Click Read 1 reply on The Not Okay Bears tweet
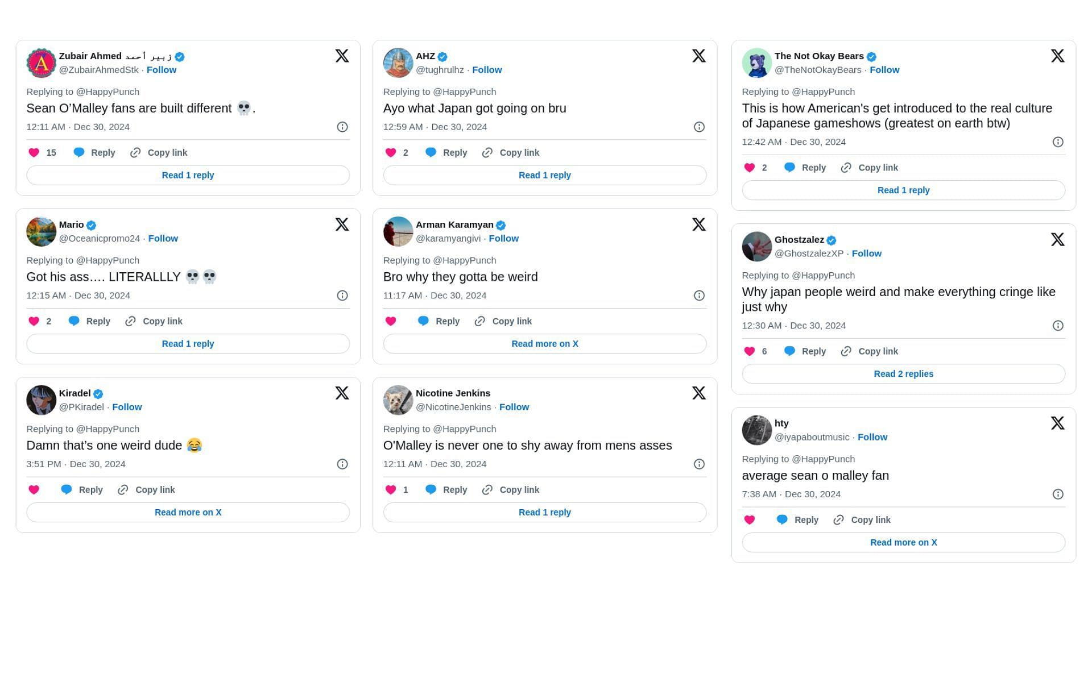 point(903,190)
